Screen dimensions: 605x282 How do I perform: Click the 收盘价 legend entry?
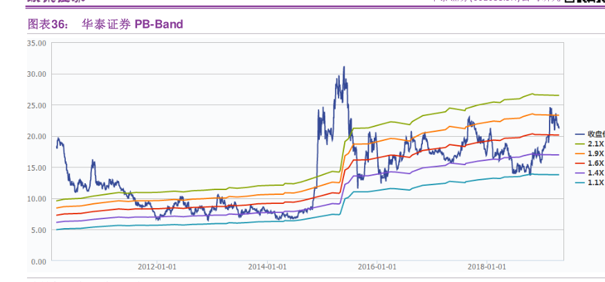(595, 133)
